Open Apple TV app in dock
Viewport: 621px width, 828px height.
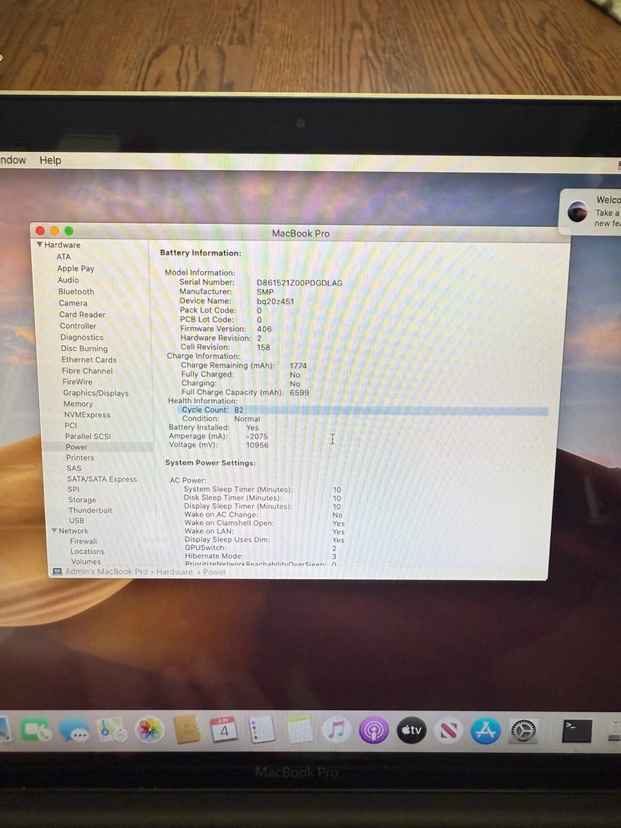(x=412, y=730)
